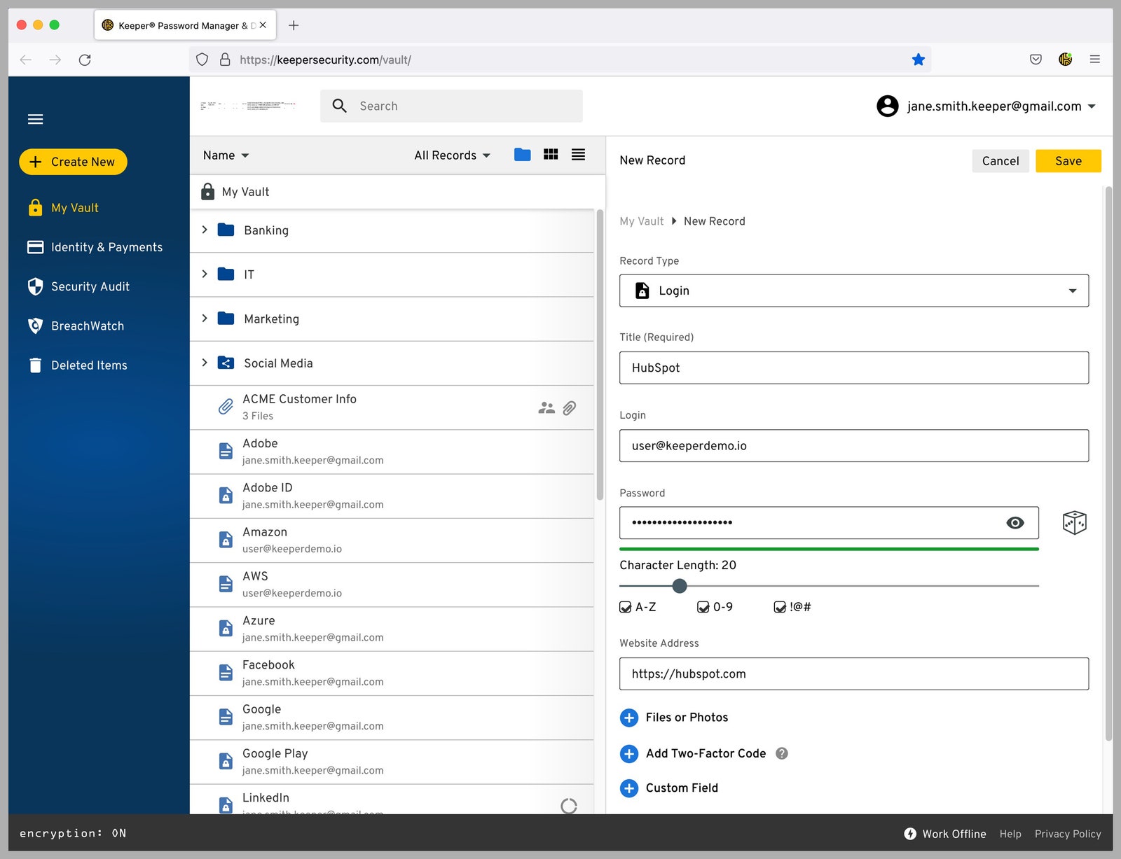
Task: Open the hamburger sidebar menu
Action: point(36,119)
